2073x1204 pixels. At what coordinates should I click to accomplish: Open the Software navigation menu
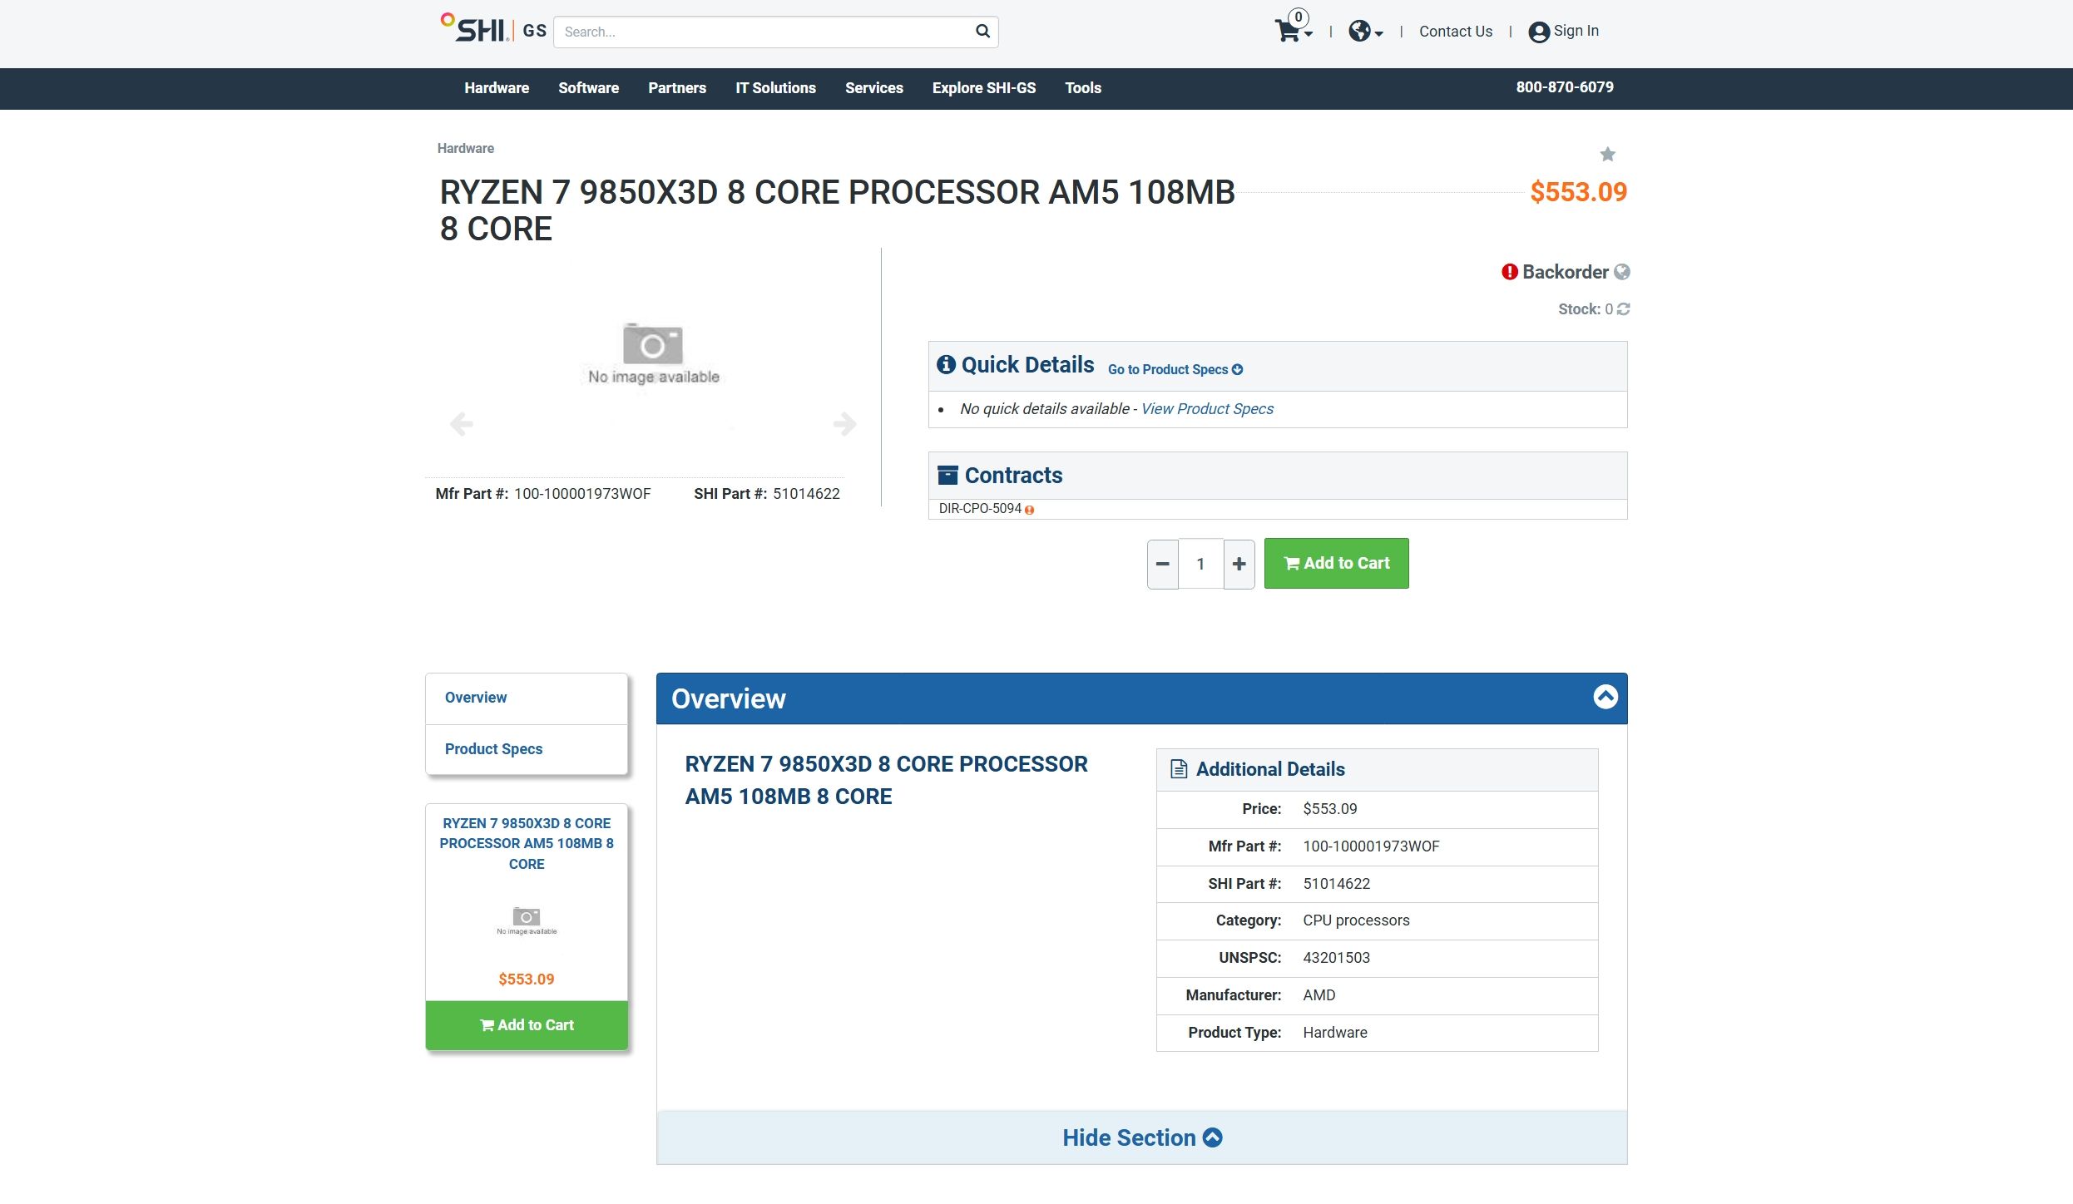[x=588, y=88]
